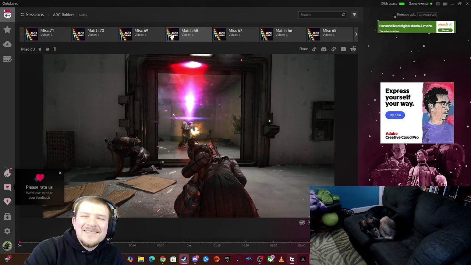Open favorites via sidebar star icon

(7, 29)
